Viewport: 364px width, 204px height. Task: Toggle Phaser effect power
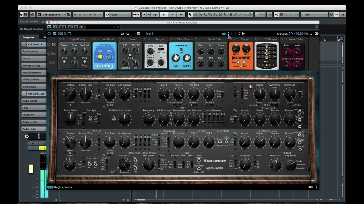click(231, 39)
